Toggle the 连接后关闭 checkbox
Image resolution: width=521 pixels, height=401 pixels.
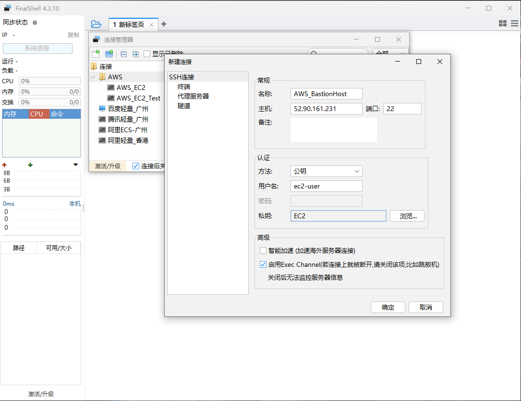coord(136,166)
